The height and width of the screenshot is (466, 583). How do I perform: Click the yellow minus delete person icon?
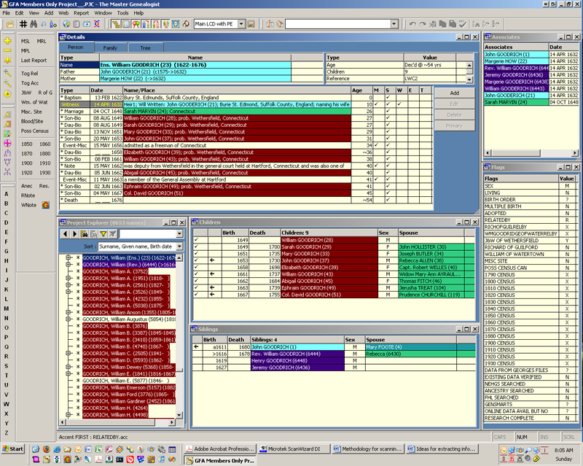click(x=7, y=50)
